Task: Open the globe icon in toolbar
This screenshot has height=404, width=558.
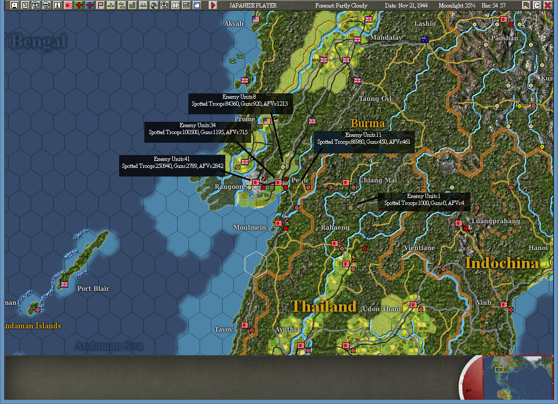Action: tap(154, 5)
